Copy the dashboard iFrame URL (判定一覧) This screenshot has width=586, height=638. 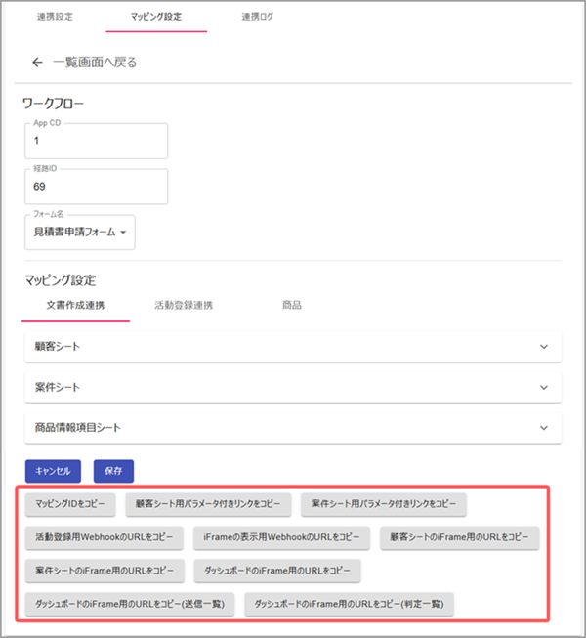350,604
